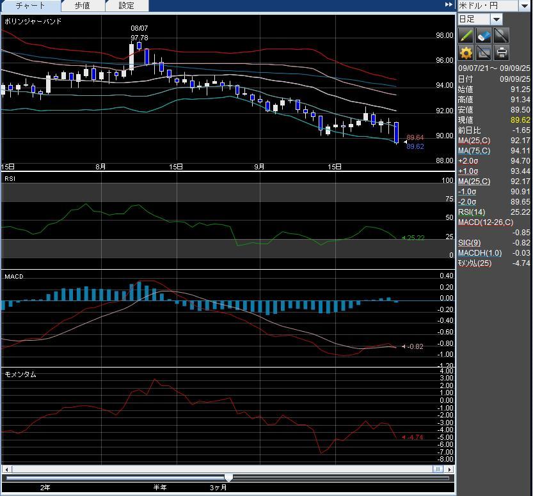The height and width of the screenshot is (496, 533).
Task: Open chart settings with the gear icon
Action: [466, 53]
